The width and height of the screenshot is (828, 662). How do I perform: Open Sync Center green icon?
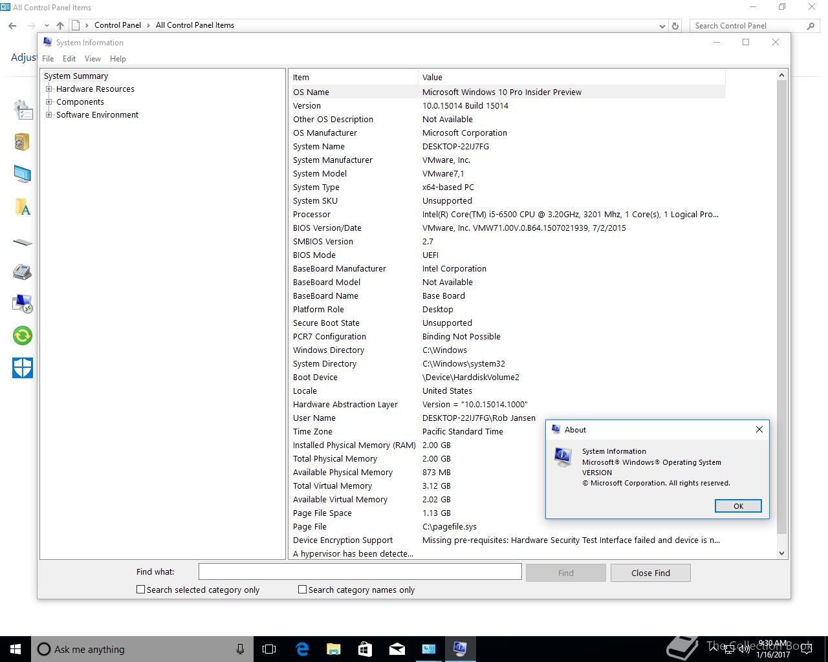point(23,336)
